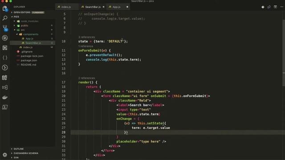Click the Visual Studio share icon

point(5,88)
